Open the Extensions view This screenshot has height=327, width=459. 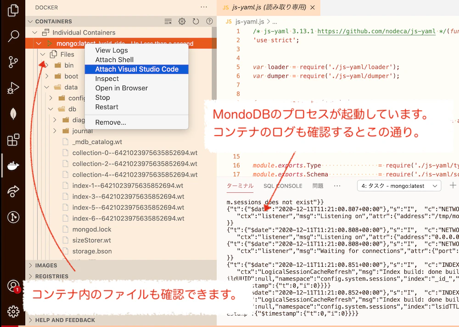tap(13, 140)
